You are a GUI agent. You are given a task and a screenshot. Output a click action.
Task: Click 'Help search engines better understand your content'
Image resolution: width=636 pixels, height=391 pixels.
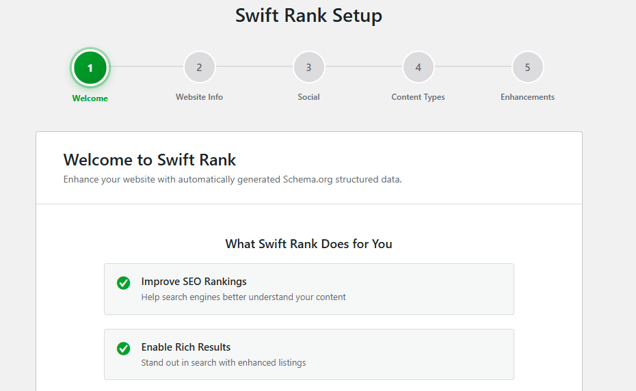point(243,297)
